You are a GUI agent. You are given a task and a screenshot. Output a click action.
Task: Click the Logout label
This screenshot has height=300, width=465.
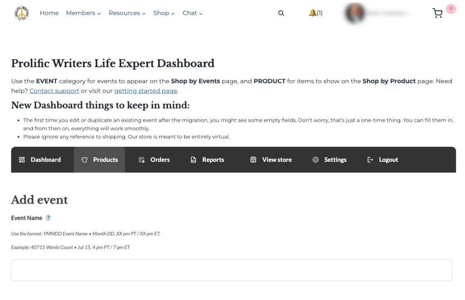click(388, 160)
